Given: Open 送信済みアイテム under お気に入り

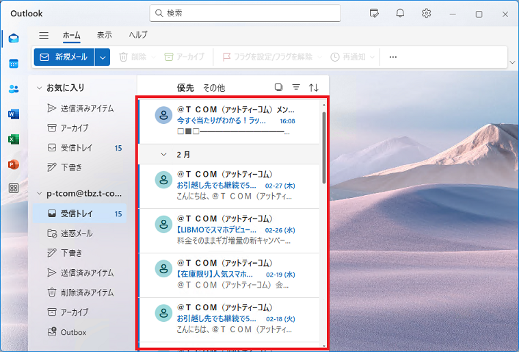Looking at the screenshot, I should (80, 108).
